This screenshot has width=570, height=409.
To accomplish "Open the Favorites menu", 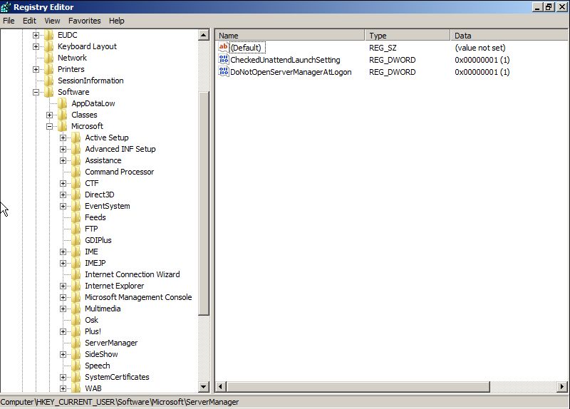I will coord(84,21).
